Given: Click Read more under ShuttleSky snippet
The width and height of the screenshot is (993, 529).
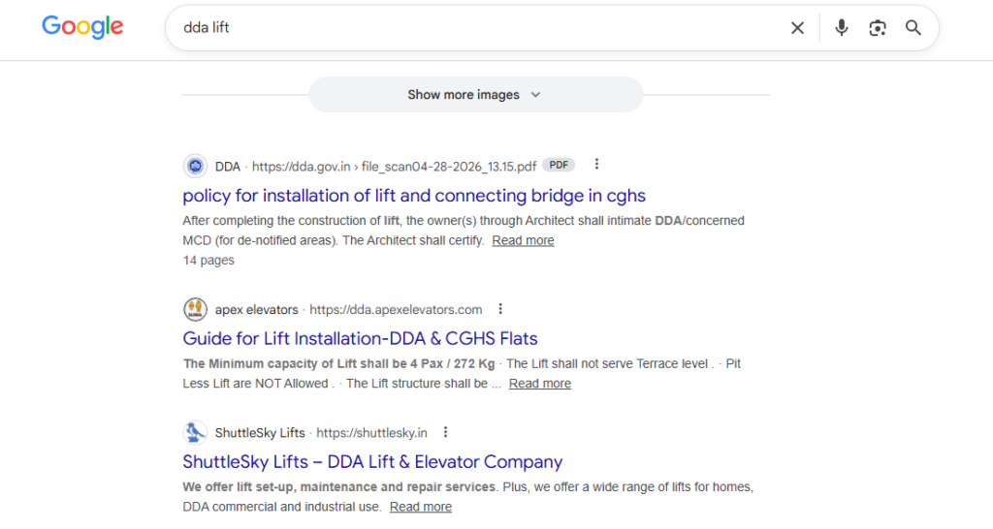Looking at the screenshot, I should point(421,507).
